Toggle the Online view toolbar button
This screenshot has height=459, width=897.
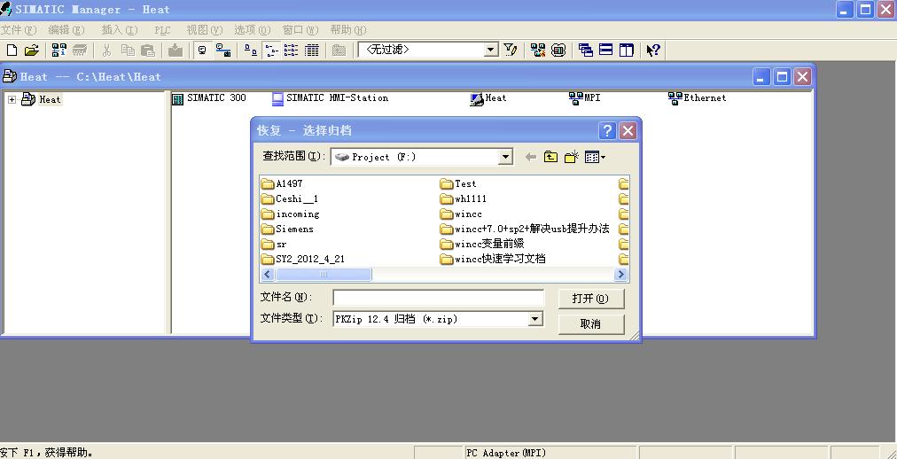pyautogui.click(x=223, y=51)
